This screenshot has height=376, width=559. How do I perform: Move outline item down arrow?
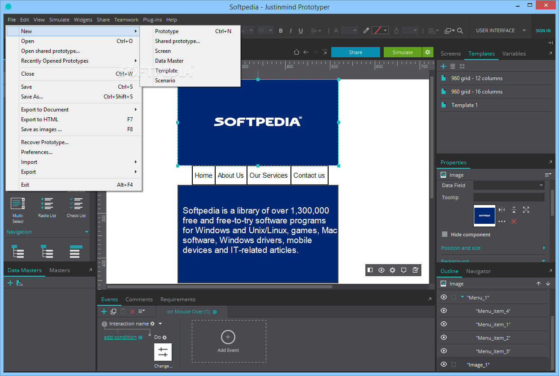pos(548,284)
